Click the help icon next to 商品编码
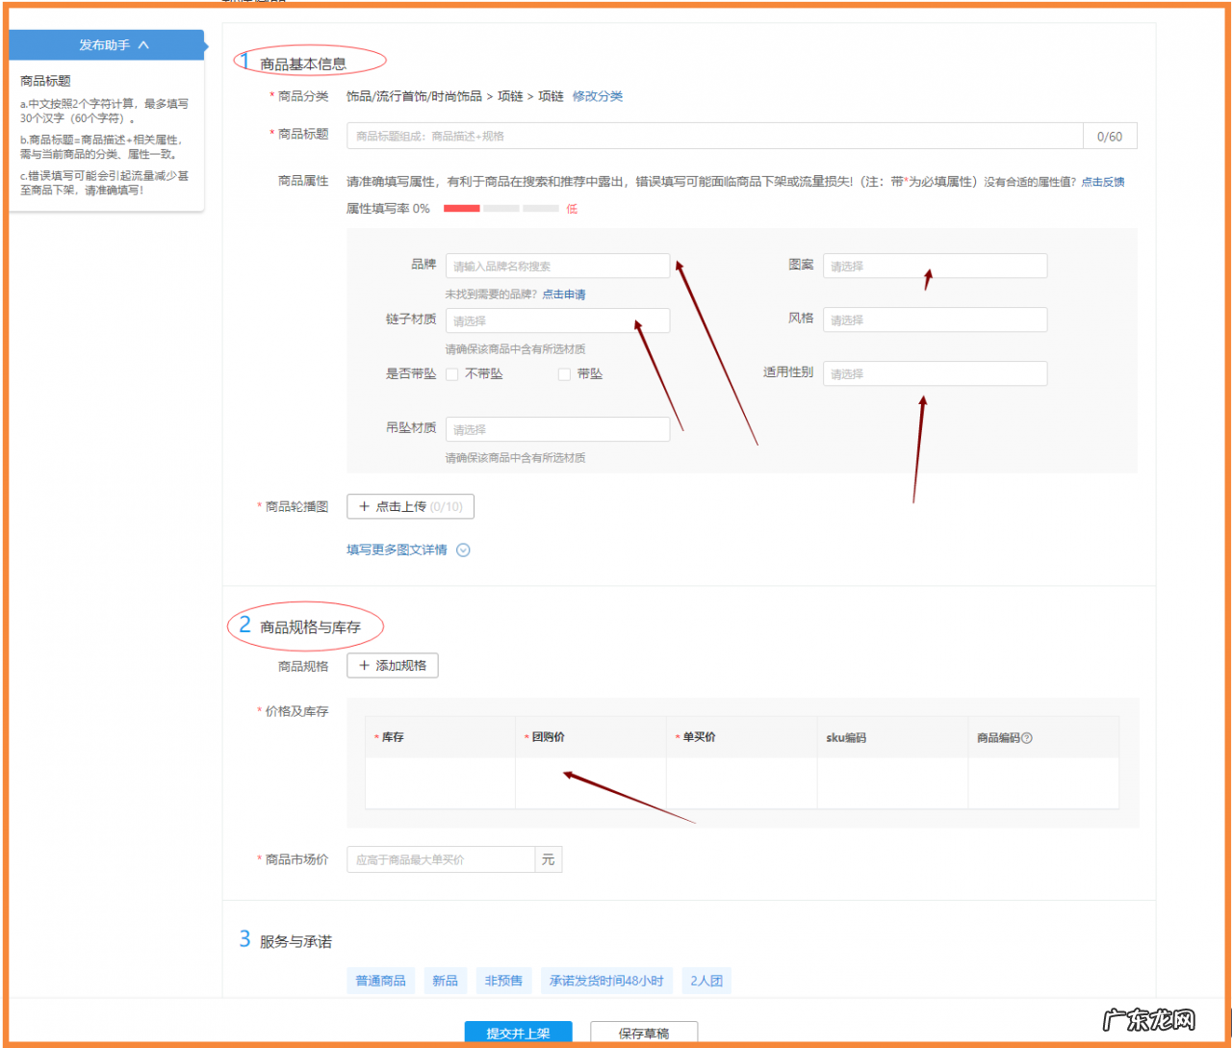Screen dimensions: 1232x1048 click(x=1026, y=736)
